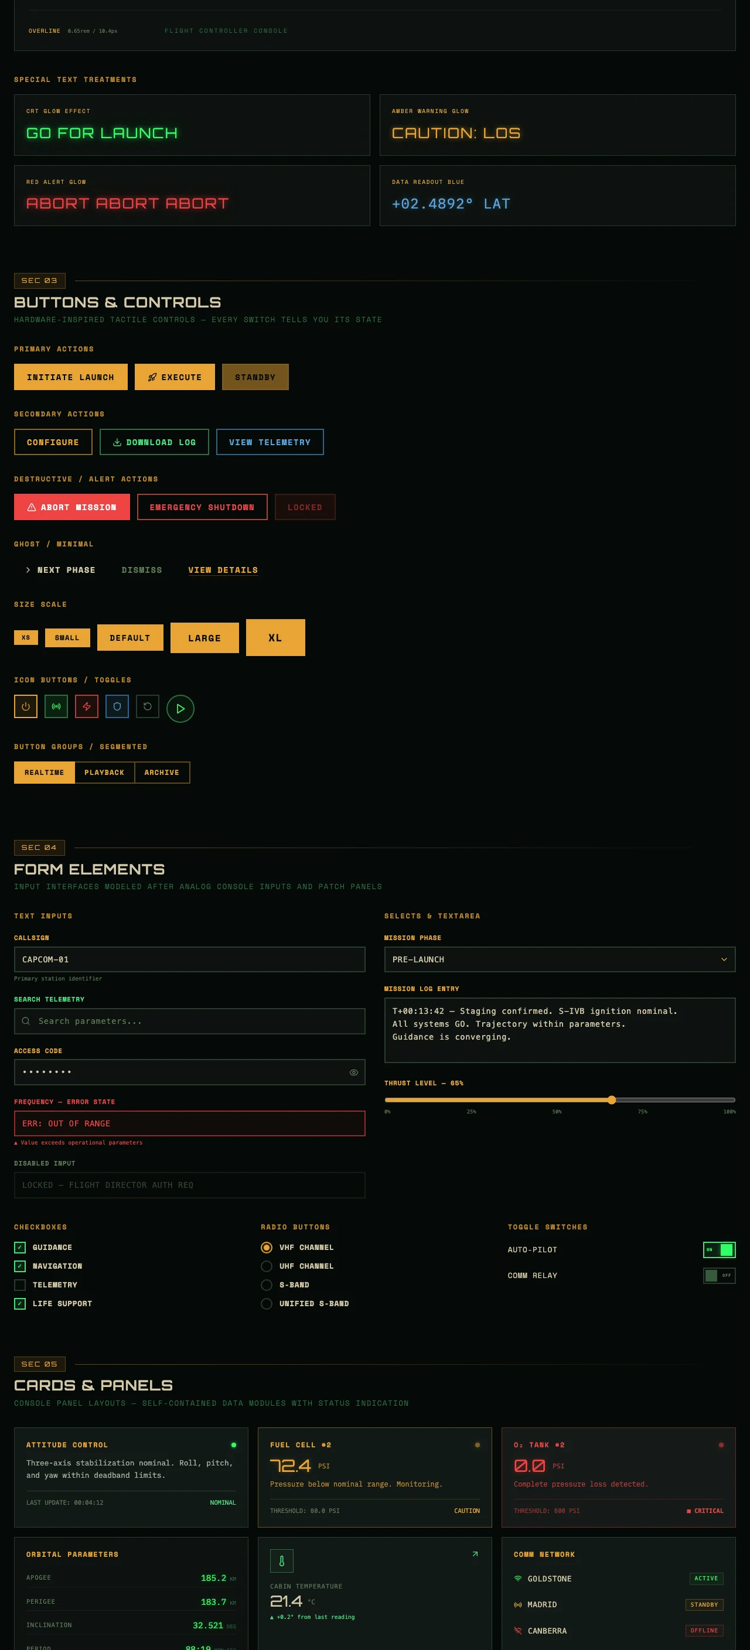The image size is (750, 1650).
Task: Click the XL size button
Action: point(275,637)
